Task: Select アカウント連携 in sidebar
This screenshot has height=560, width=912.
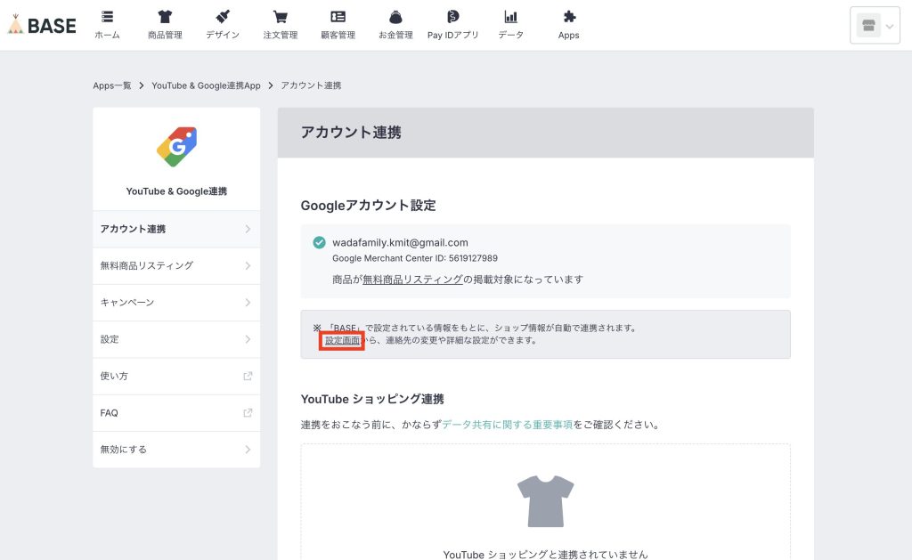Action: tap(176, 229)
